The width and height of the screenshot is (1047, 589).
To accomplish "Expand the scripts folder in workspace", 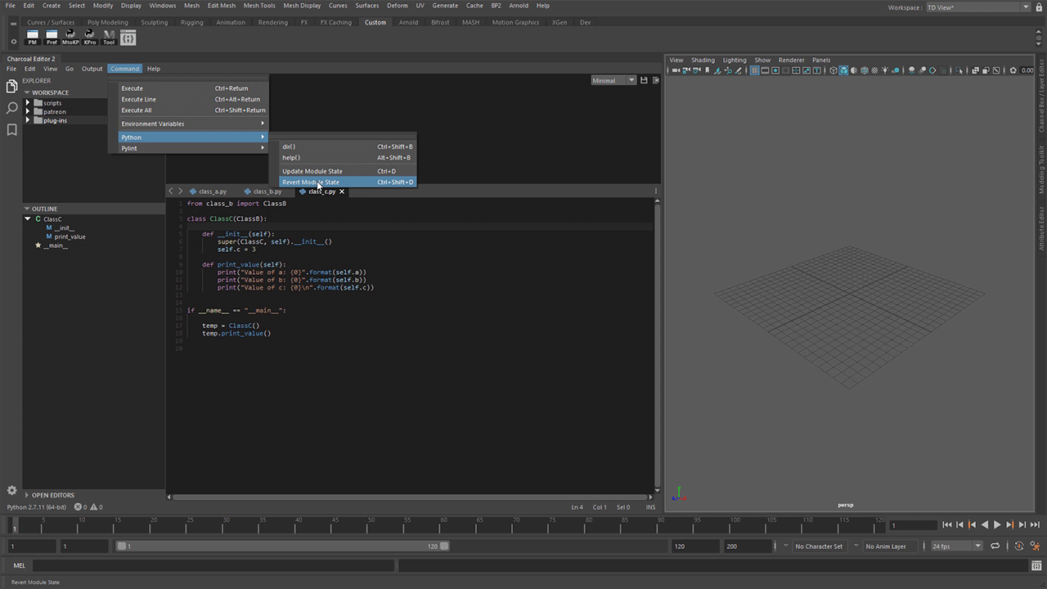I will coord(28,103).
